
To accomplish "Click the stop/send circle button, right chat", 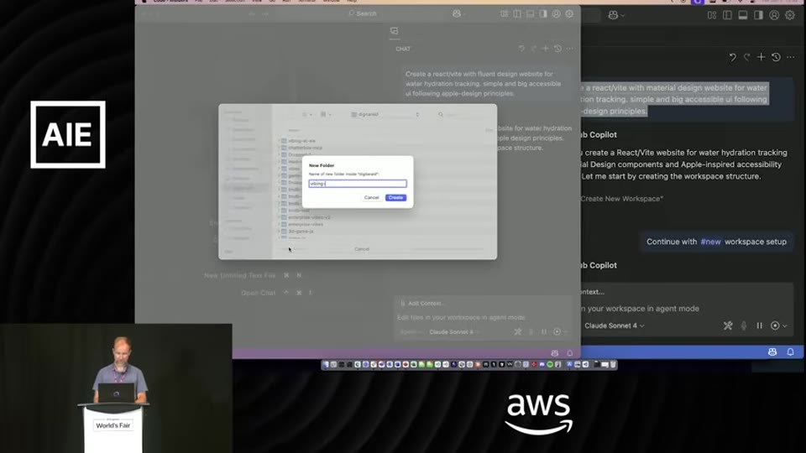I will [775, 325].
